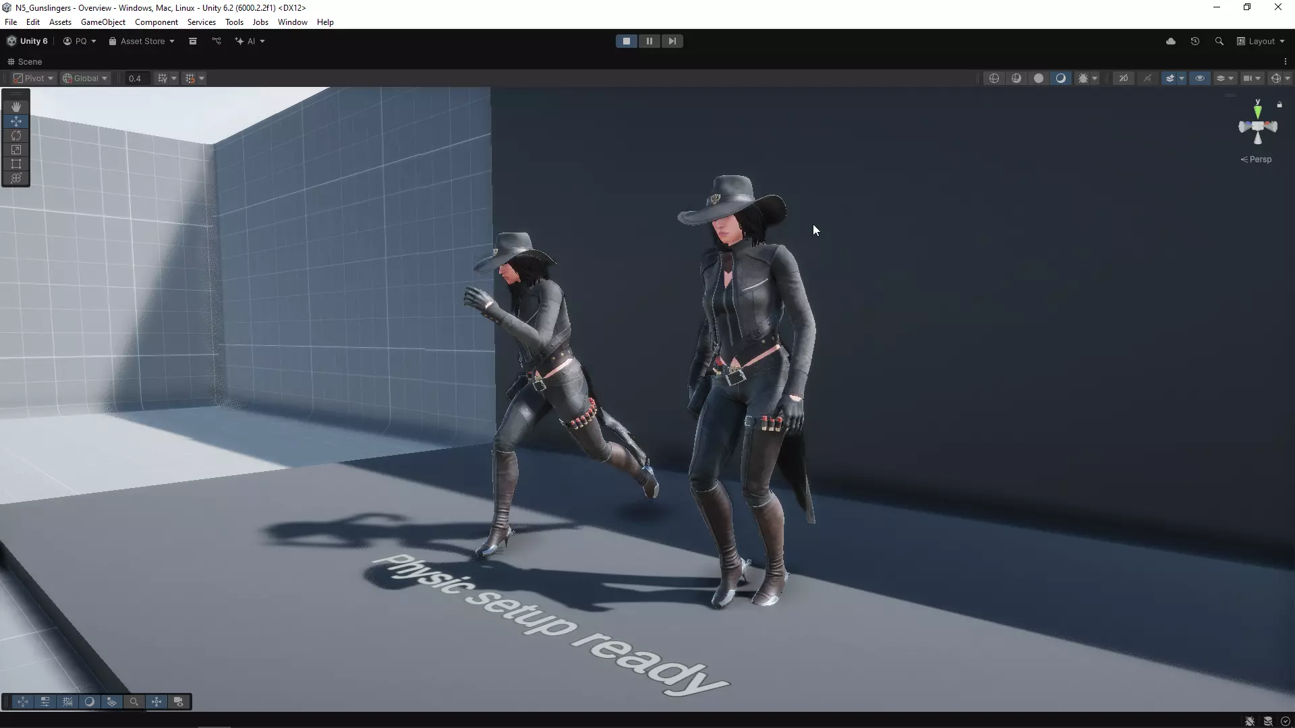Toggle the Grid and Snap overlay button

pos(67,702)
